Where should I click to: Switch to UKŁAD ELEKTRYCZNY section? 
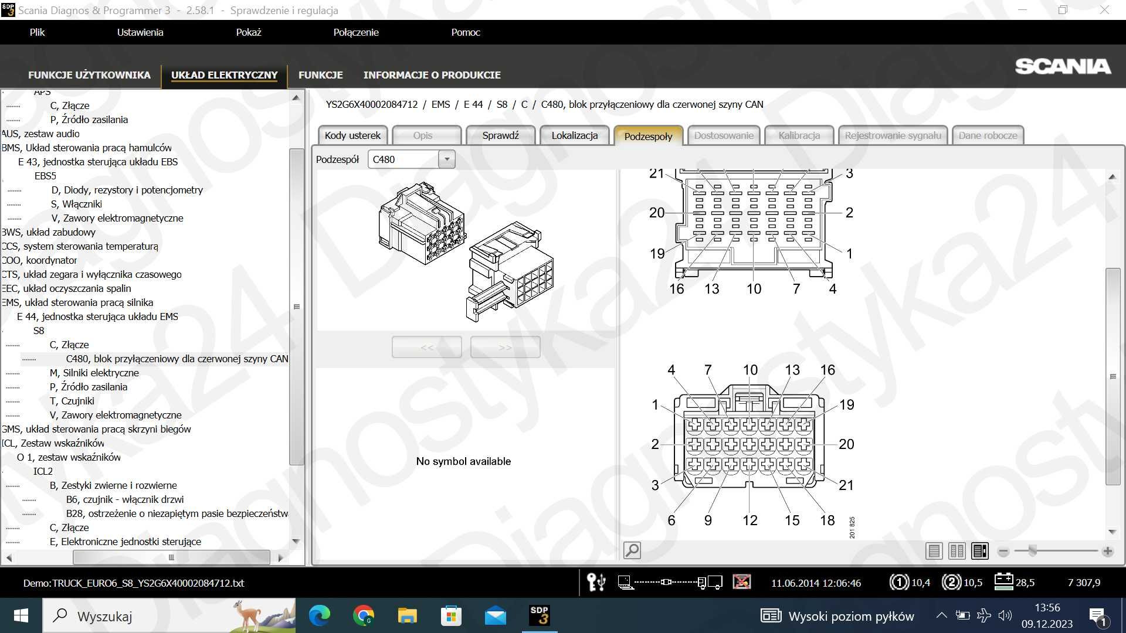pos(224,75)
